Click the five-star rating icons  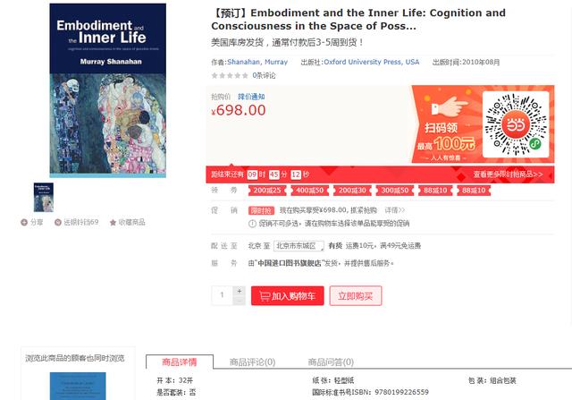click(230, 76)
